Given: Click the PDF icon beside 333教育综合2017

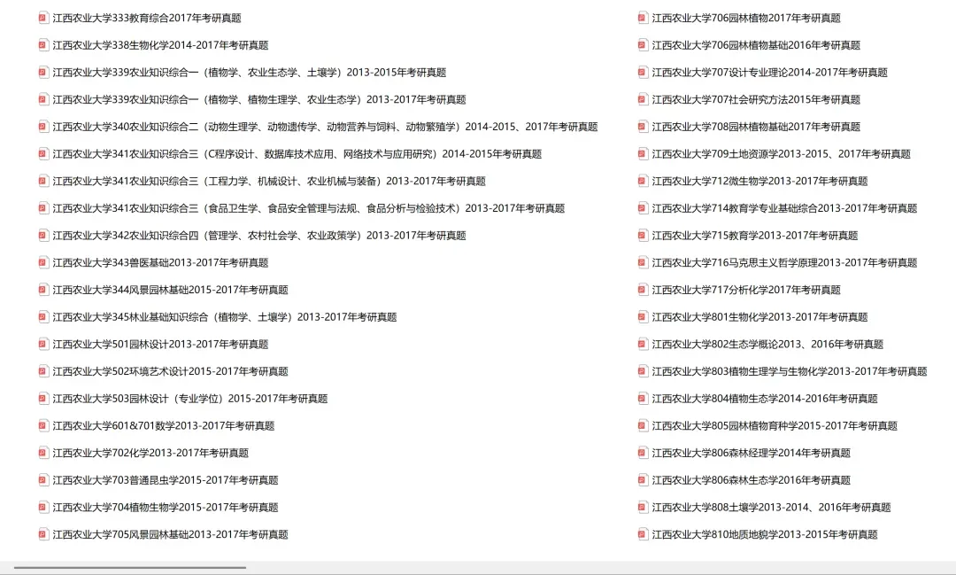Looking at the screenshot, I should tap(42, 18).
